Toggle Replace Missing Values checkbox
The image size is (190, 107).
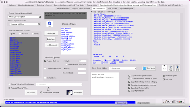9,88
